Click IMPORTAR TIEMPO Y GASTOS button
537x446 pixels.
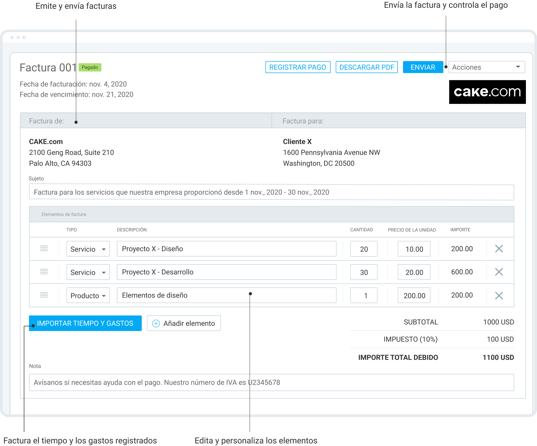click(85, 323)
